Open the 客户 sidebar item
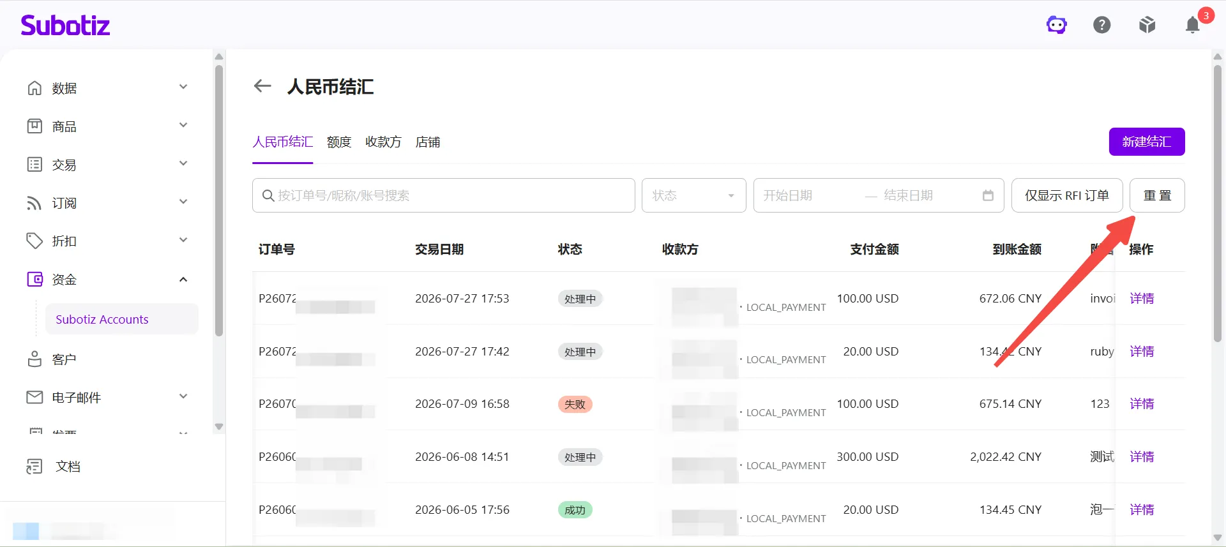The width and height of the screenshot is (1226, 547). coord(64,359)
